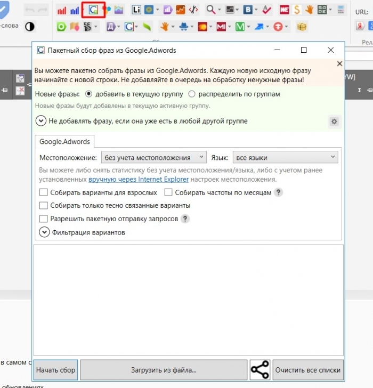
Task: Click the blue bar-chart statistics icon
Action: point(75,10)
